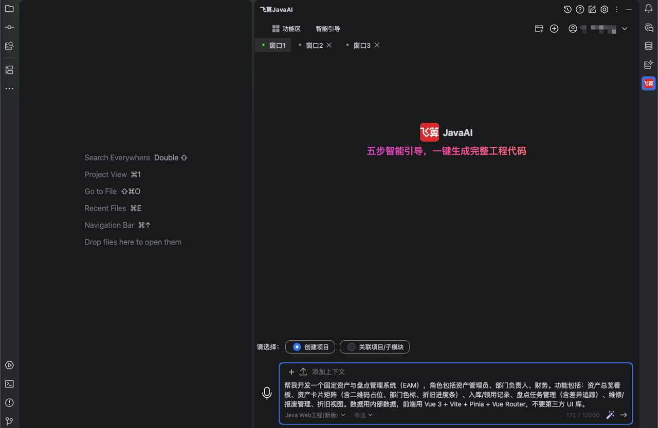
Task: Click the new window icon beside the plus
Action: pos(539,29)
